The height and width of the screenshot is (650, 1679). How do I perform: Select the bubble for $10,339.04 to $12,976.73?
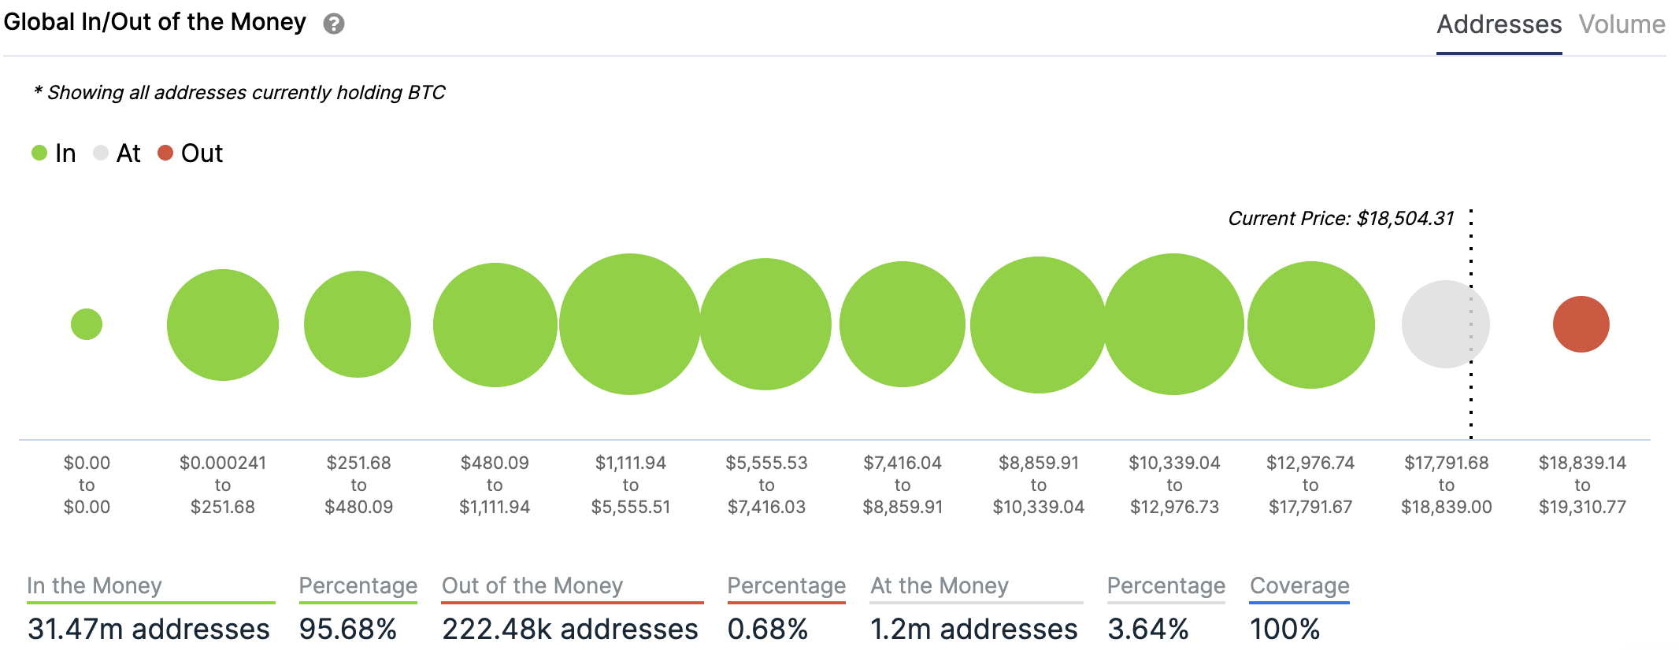(x=1173, y=324)
